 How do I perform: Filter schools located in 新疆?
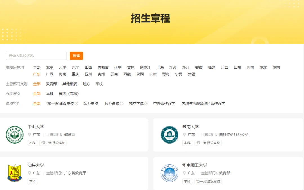(192, 74)
